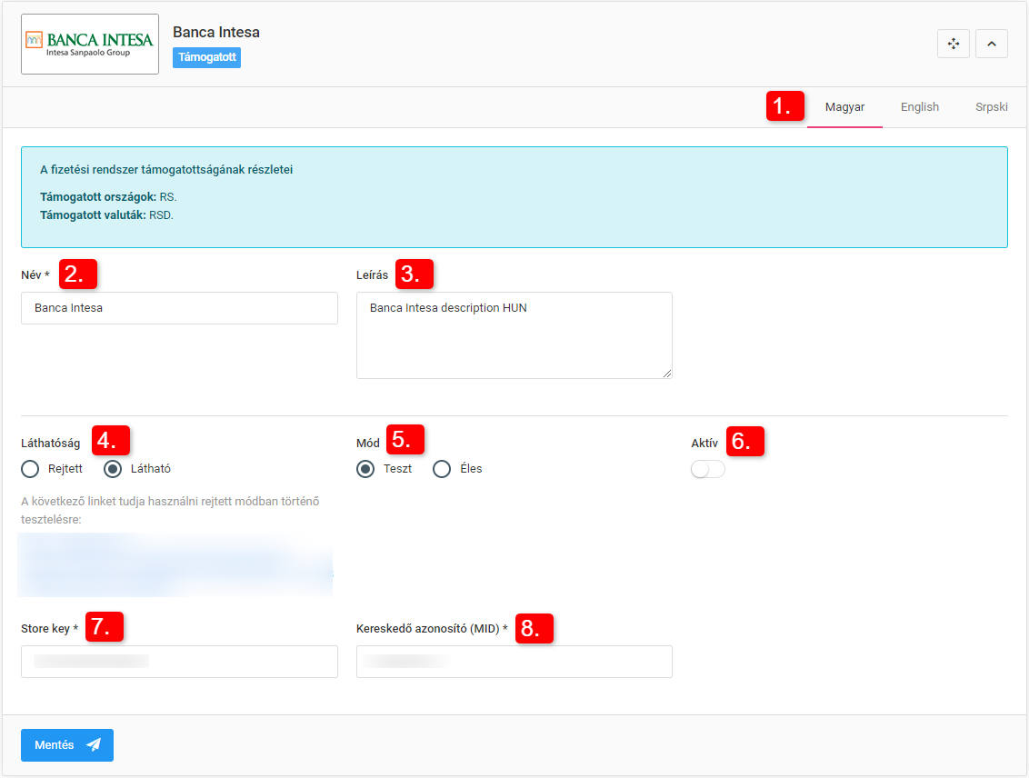Select Teszt mode
Screen dimensions: 1029x778
pos(366,469)
